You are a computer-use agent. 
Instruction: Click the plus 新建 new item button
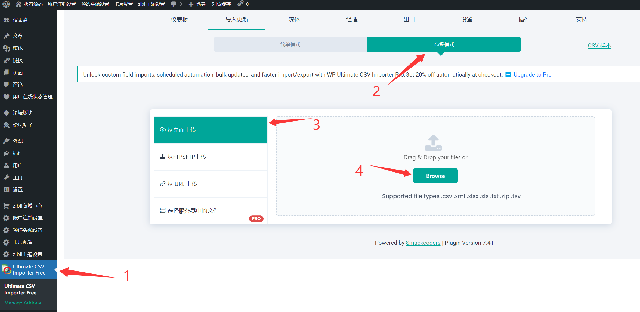point(197,4)
